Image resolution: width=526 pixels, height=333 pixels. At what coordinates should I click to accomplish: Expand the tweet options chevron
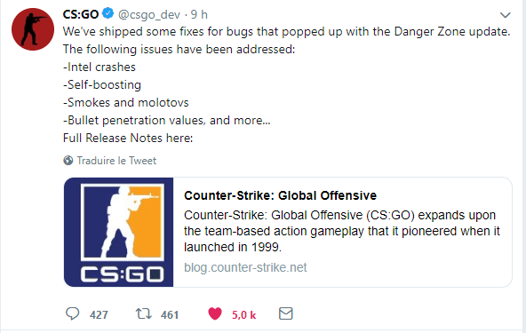[x=505, y=15]
